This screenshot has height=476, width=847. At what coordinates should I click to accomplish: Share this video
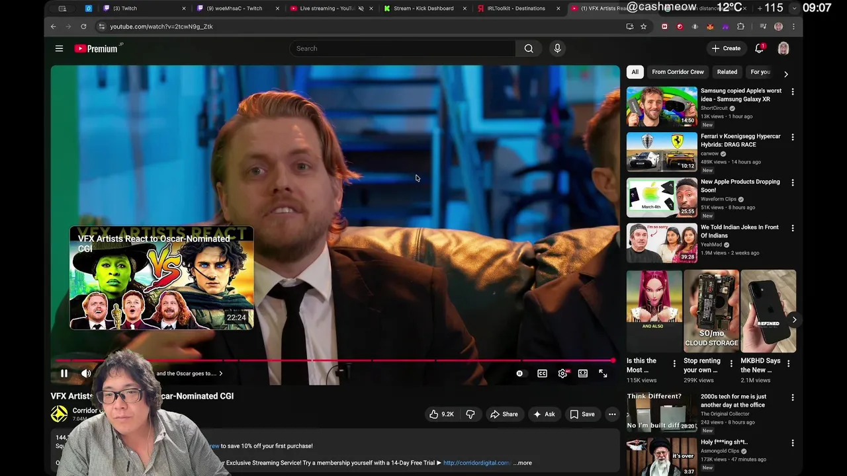[504, 414]
